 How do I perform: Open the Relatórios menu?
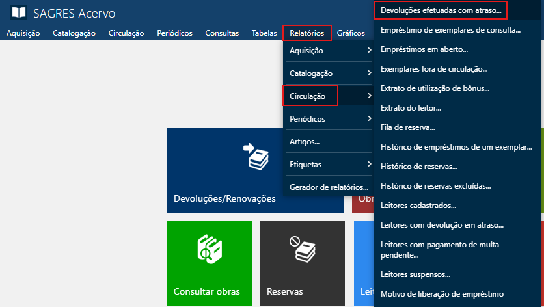[x=307, y=33]
